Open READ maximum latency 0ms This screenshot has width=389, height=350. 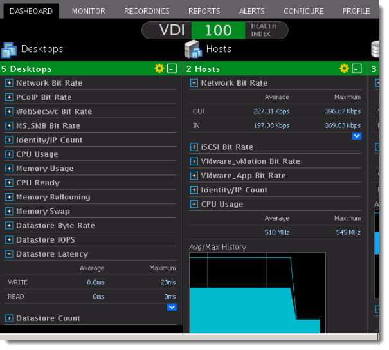coord(170,297)
